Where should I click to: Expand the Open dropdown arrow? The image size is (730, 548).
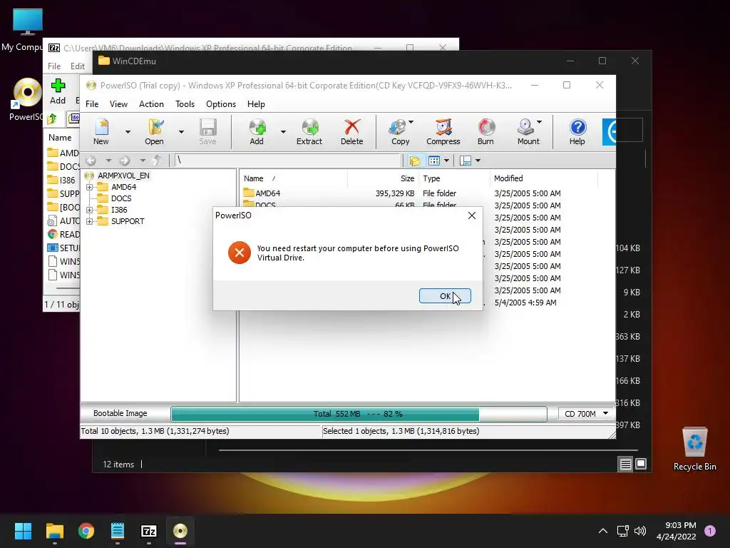tap(181, 132)
